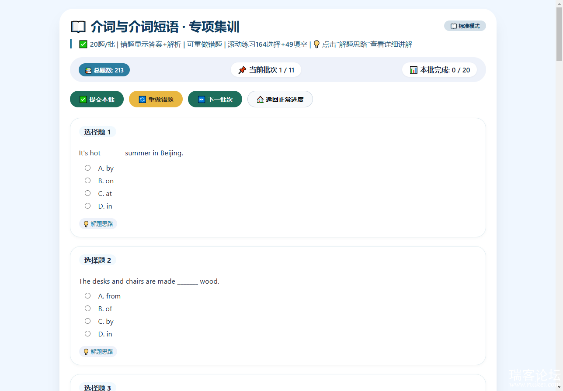The height and width of the screenshot is (391, 563).
Task: Click the 选择题 1 label
Action: (x=97, y=132)
